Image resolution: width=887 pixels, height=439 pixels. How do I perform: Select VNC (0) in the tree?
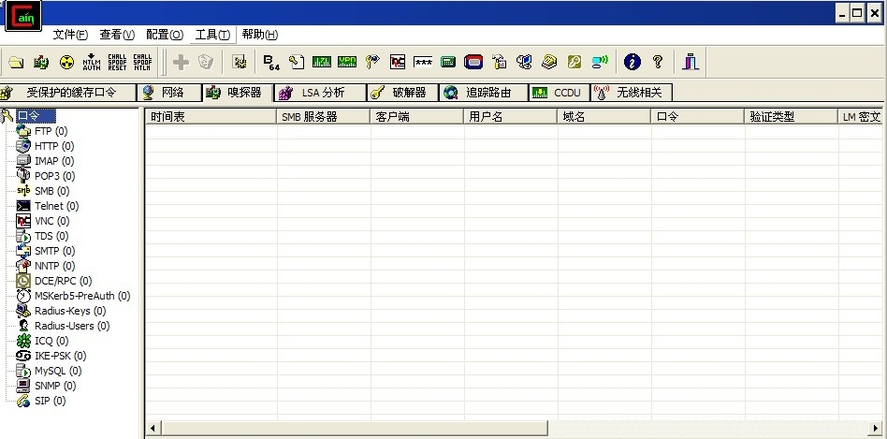point(52,221)
